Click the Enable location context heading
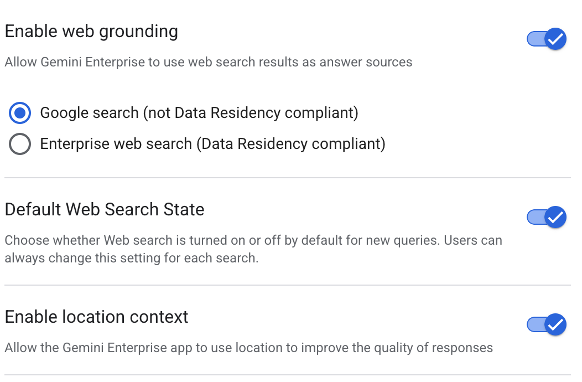Image resolution: width=582 pixels, height=382 pixels. tap(97, 317)
